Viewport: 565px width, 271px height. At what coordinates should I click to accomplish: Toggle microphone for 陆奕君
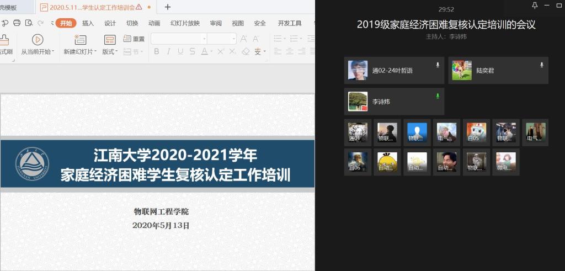coord(542,65)
